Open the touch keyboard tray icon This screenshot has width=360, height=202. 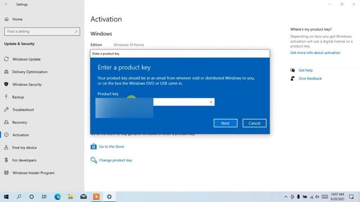coord(325,197)
